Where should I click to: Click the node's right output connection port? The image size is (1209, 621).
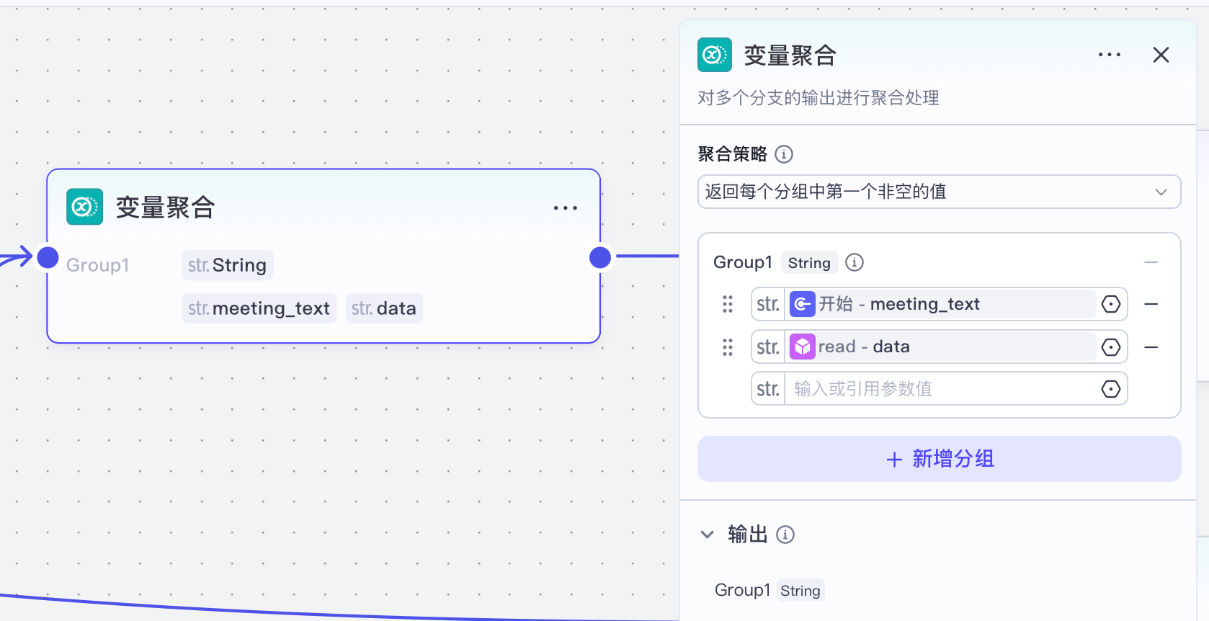pos(600,257)
